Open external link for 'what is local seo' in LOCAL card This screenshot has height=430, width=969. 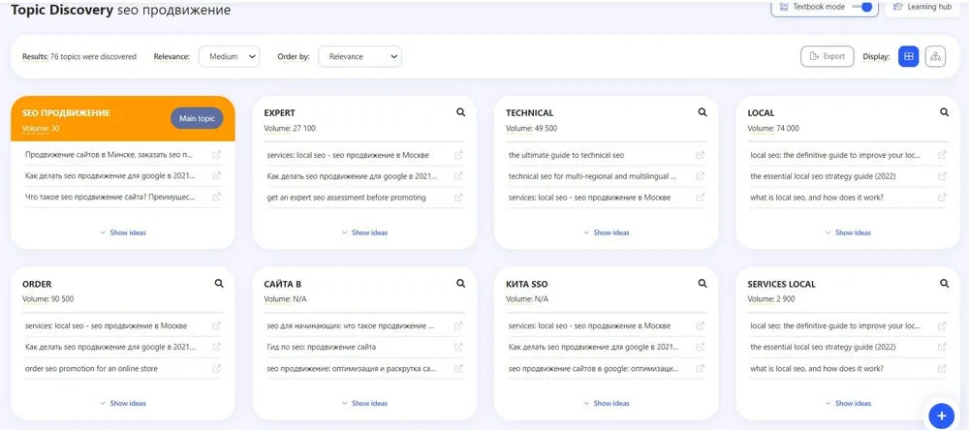942,198
